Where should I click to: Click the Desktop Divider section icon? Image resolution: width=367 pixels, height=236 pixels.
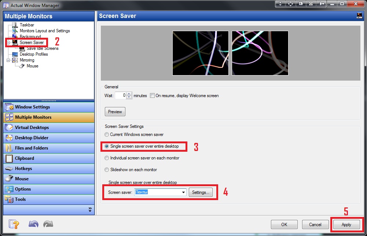[10, 138]
